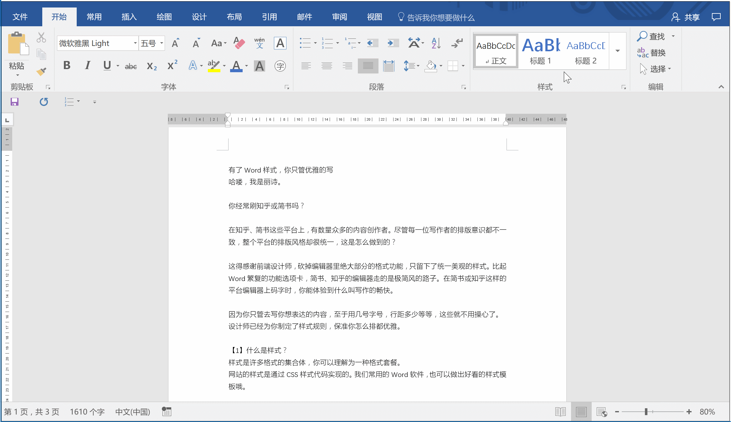731x422 pixels.
Task: Apply the Heading 1 (标题 1) style
Action: 541,51
